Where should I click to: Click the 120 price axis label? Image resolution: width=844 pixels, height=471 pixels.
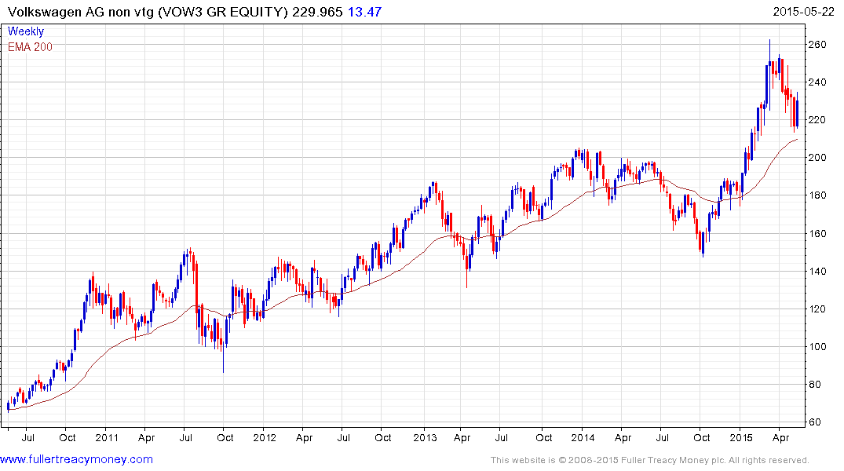click(817, 309)
